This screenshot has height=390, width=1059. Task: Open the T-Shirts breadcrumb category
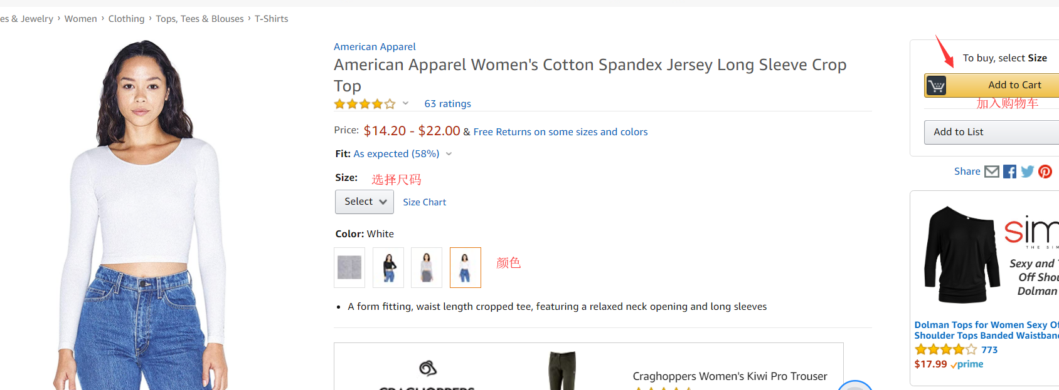point(271,19)
